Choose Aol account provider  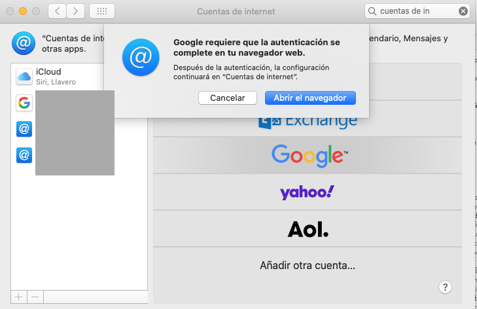[x=308, y=228]
